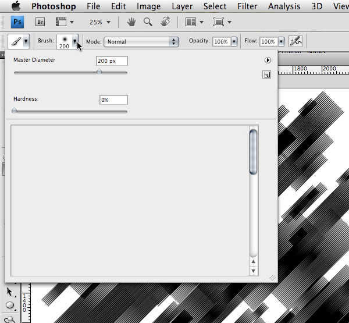Close the Brush picker dropdown arrow

[x=75, y=41]
